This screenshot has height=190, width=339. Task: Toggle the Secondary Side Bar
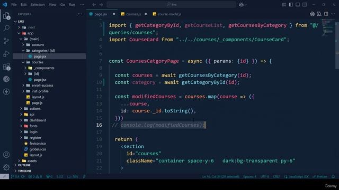(305, 5)
